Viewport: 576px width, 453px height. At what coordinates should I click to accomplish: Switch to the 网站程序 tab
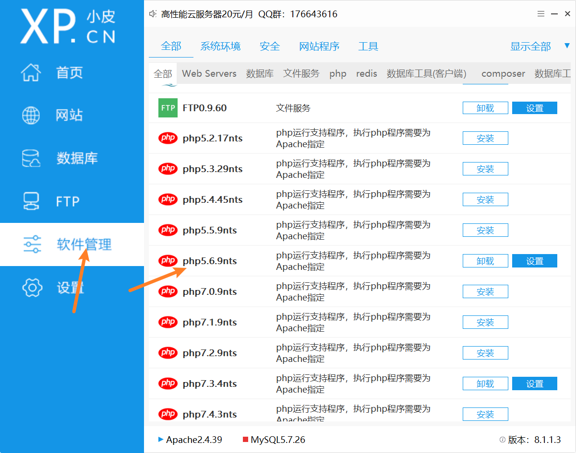319,46
